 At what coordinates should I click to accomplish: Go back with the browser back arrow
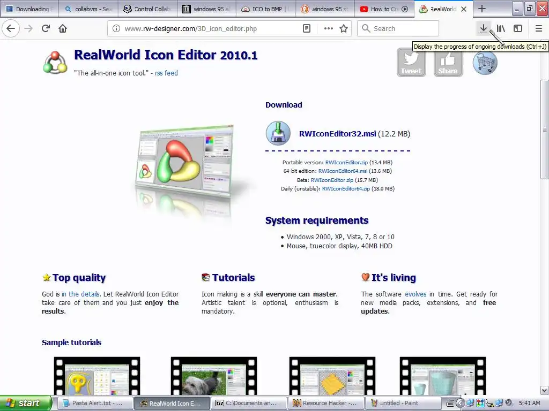click(11, 28)
